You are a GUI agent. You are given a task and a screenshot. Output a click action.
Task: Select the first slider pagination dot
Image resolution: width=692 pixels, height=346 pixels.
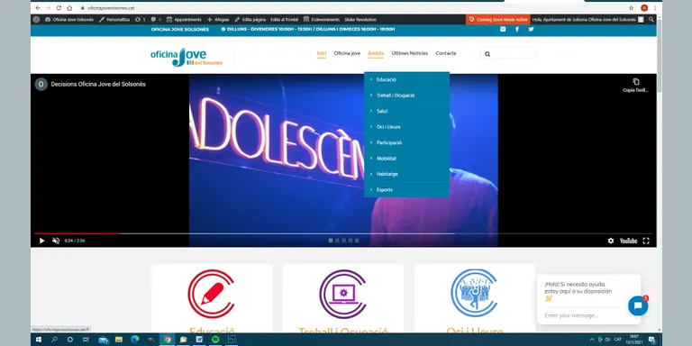pyautogui.click(x=331, y=241)
